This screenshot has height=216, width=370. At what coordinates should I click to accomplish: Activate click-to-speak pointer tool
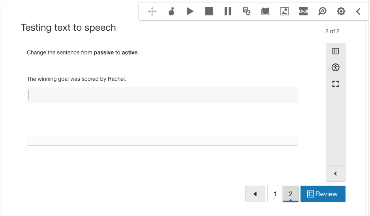tap(171, 12)
